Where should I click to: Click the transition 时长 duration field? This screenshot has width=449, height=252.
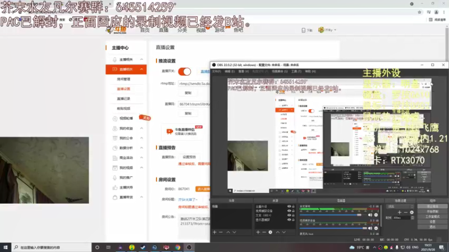tap(403, 218)
